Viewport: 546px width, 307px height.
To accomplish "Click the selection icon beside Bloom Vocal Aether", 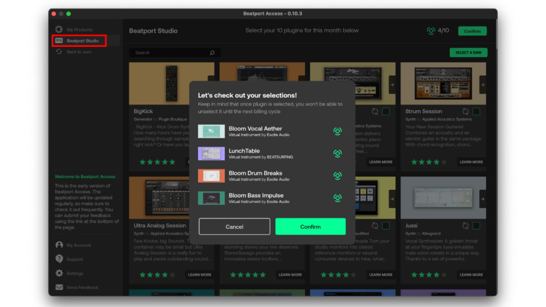I will coord(337,131).
